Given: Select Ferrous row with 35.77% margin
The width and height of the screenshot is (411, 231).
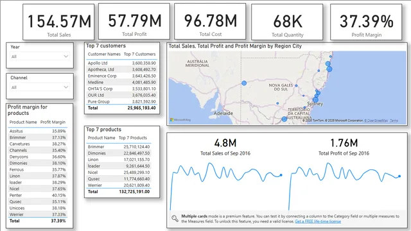Looking at the screenshot, I should click(x=37, y=169).
